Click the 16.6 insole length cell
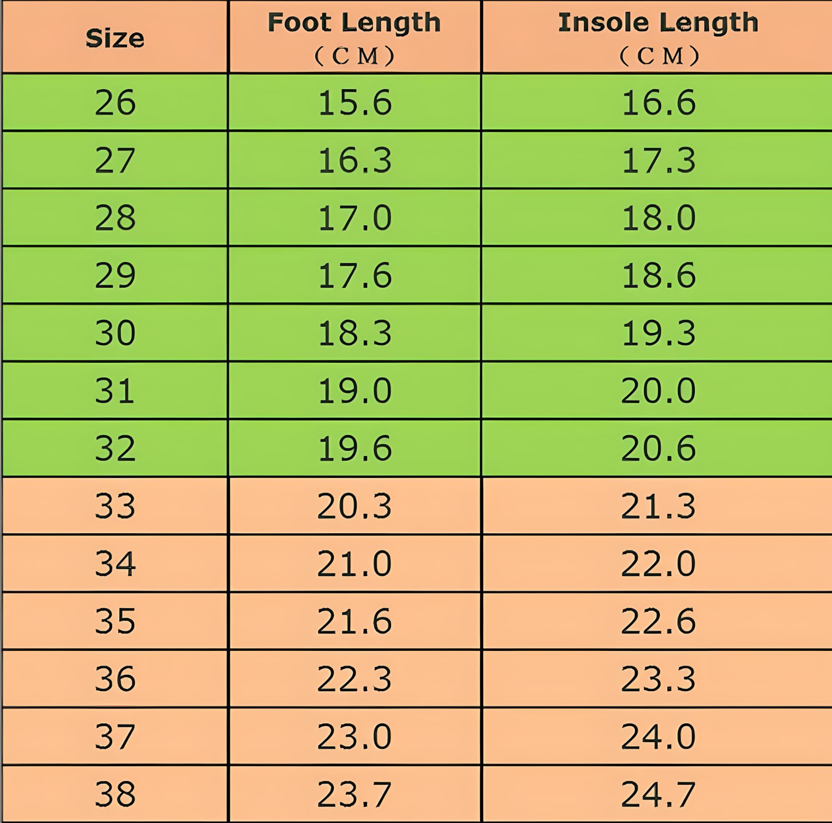This screenshot has width=832, height=823. pyautogui.click(x=658, y=102)
